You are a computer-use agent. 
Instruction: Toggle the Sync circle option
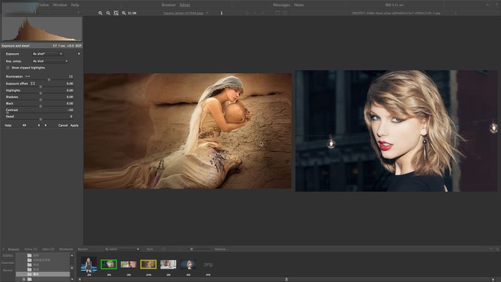click(163, 249)
